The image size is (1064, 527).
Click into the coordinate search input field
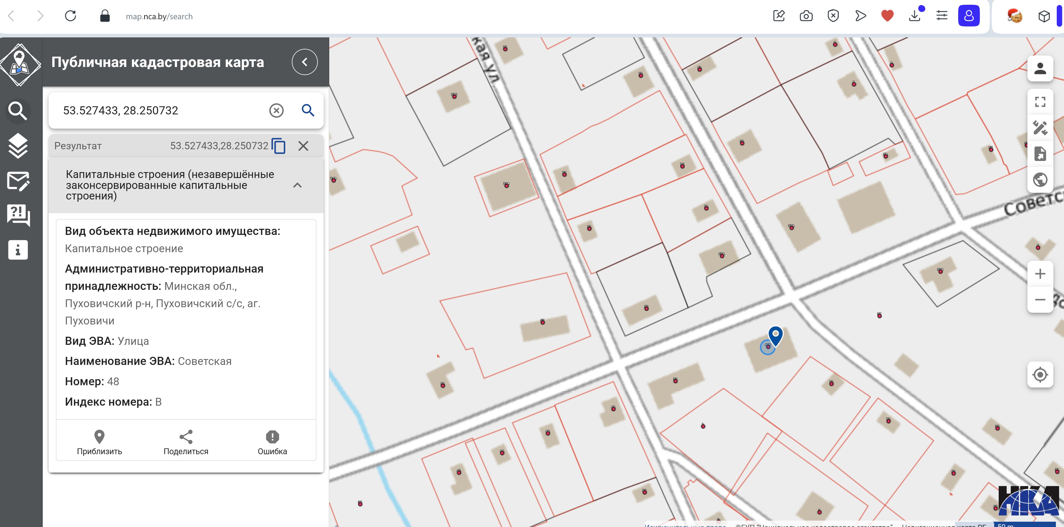pos(161,110)
